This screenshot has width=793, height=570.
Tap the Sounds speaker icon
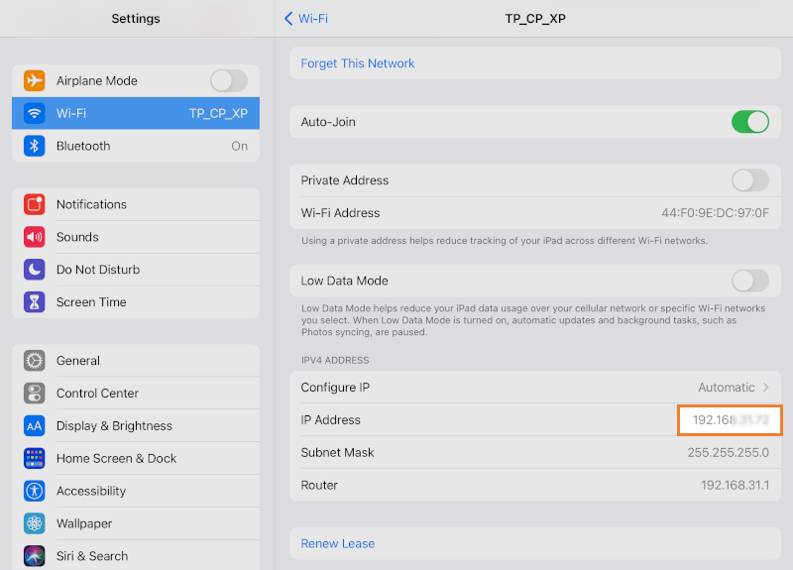35,237
